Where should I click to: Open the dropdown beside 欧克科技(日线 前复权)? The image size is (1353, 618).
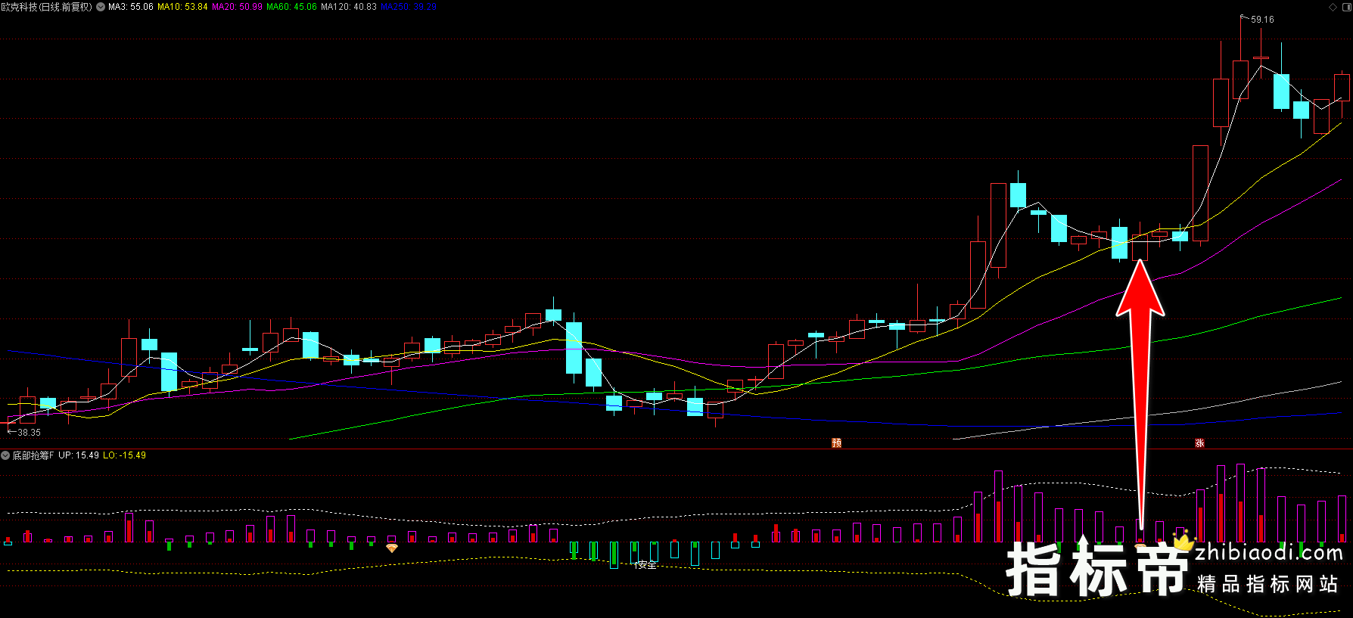click(101, 7)
